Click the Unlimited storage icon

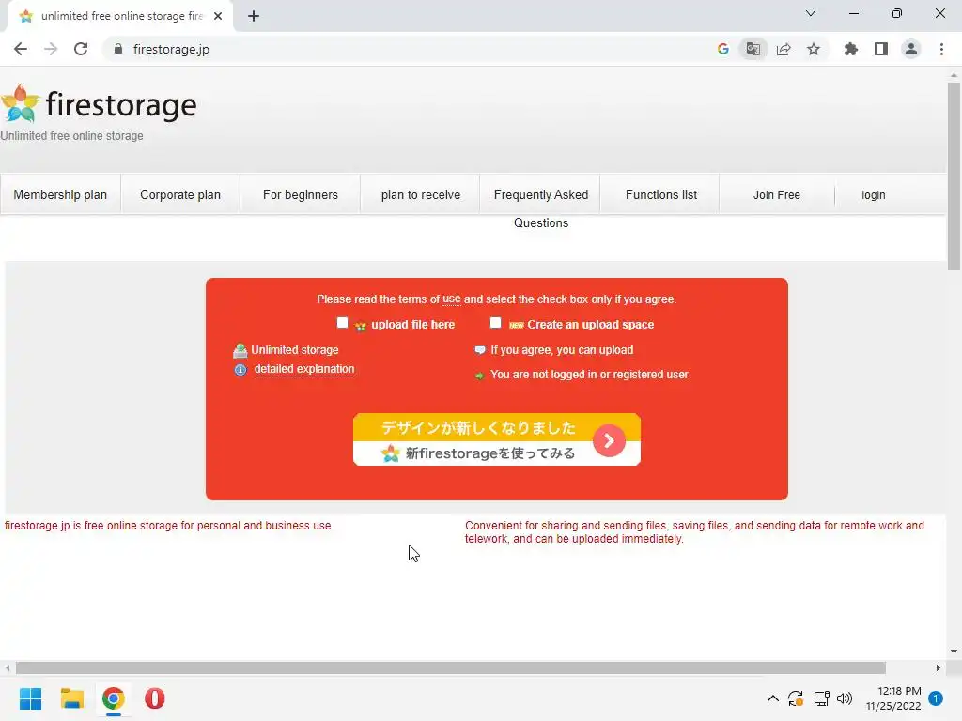click(240, 350)
